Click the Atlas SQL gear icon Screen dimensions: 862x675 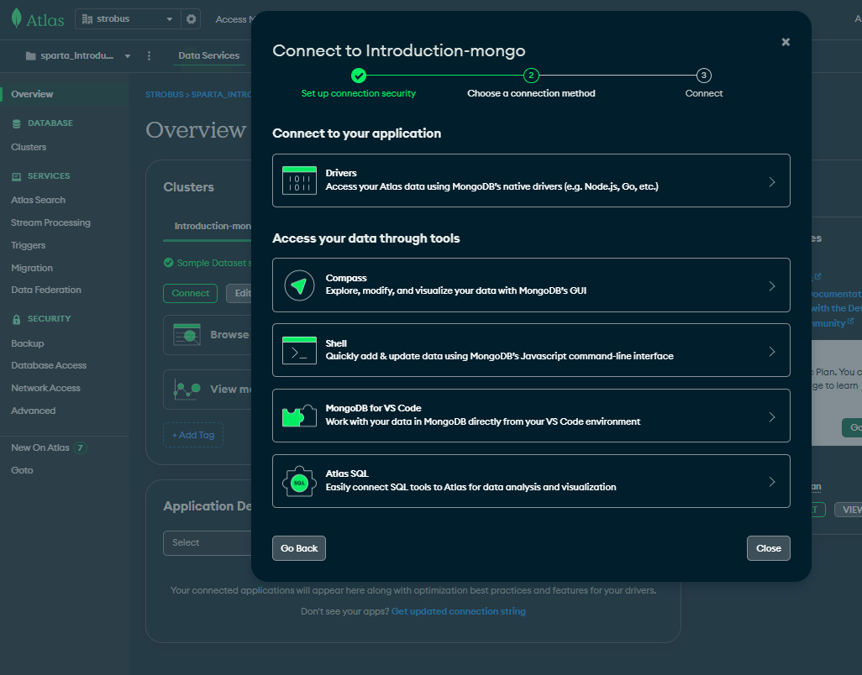[x=299, y=481]
